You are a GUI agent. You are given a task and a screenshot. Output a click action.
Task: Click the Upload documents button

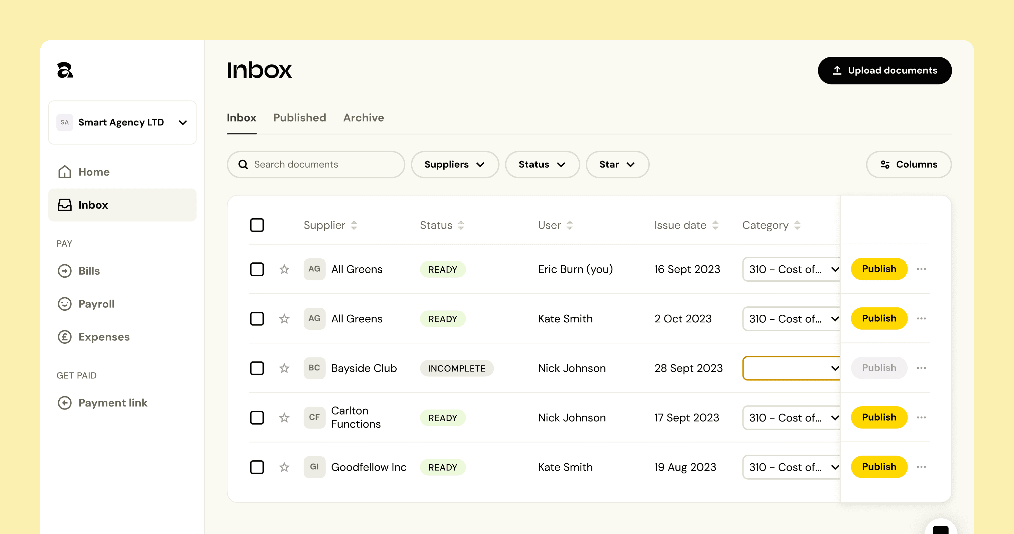(x=885, y=70)
